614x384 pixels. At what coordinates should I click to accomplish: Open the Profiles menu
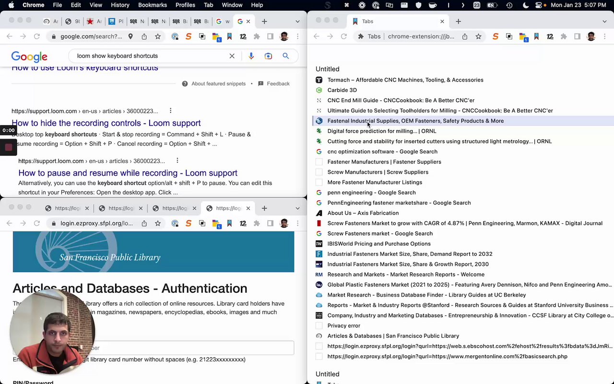coord(185,5)
